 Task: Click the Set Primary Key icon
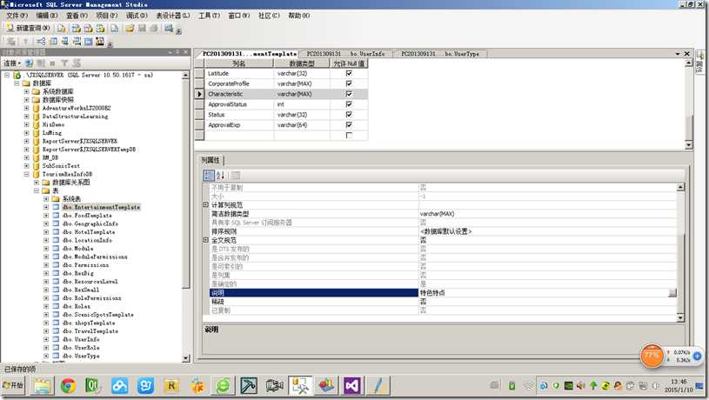click(25, 42)
